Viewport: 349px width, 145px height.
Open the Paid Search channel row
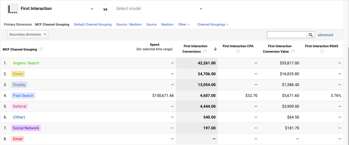[23, 96]
